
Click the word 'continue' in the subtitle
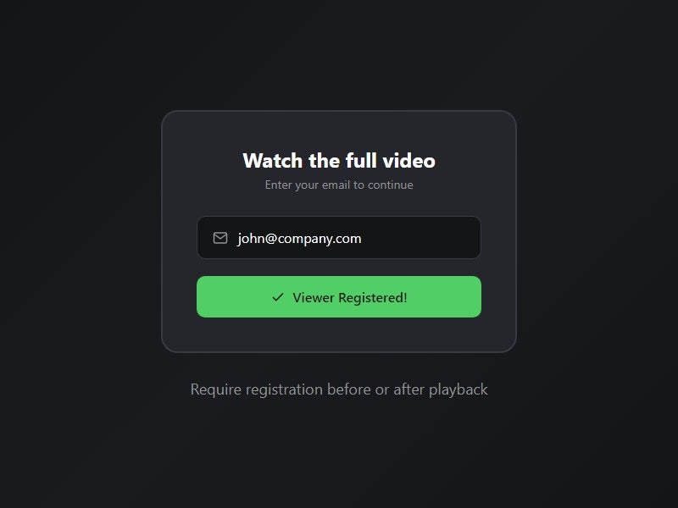[x=391, y=185]
